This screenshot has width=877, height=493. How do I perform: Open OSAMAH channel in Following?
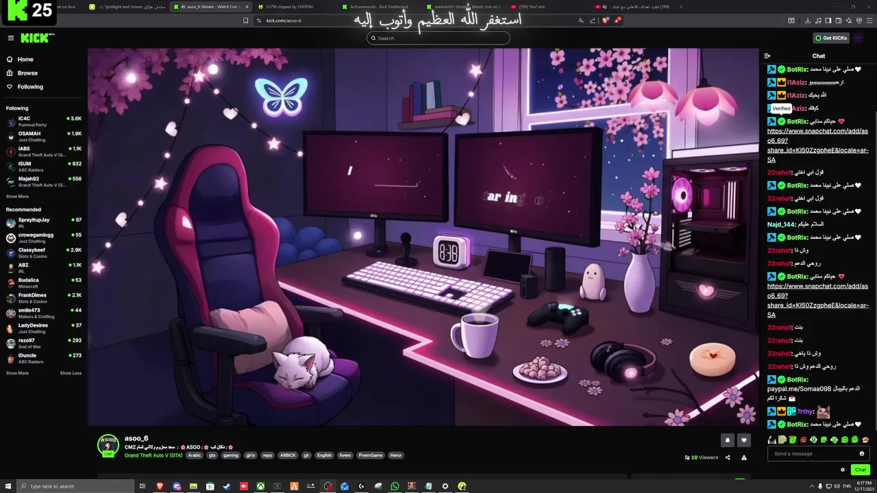click(44, 136)
